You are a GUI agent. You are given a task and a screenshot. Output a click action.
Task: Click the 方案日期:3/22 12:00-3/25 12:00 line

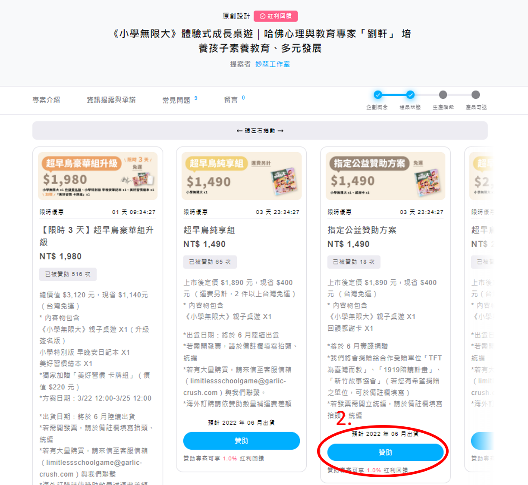point(95,398)
